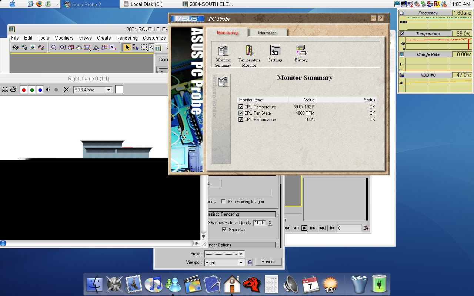Open Select by Name tool
This screenshot has width=474, height=296.
pos(136,47)
